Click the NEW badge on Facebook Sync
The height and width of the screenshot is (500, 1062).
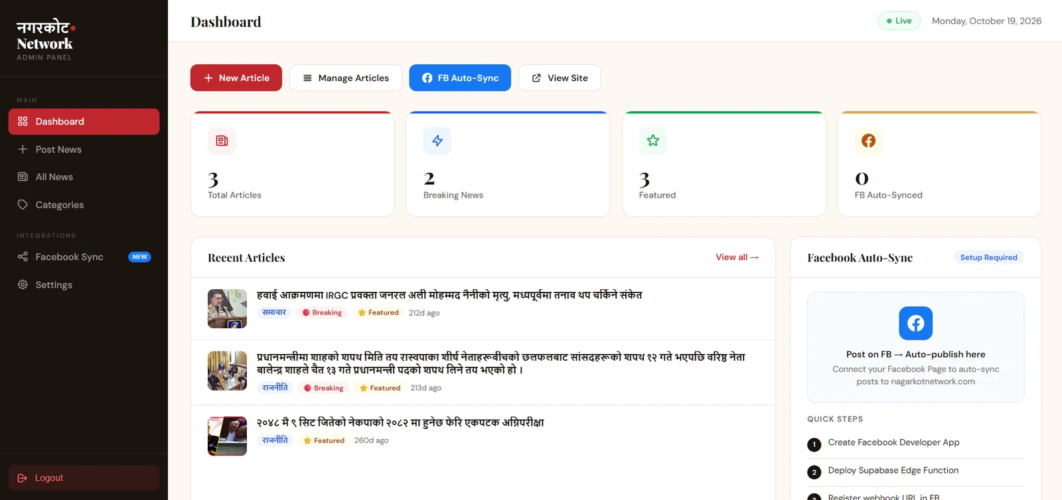pos(139,257)
